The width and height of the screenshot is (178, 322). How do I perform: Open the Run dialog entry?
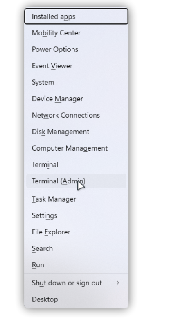click(76, 265)
